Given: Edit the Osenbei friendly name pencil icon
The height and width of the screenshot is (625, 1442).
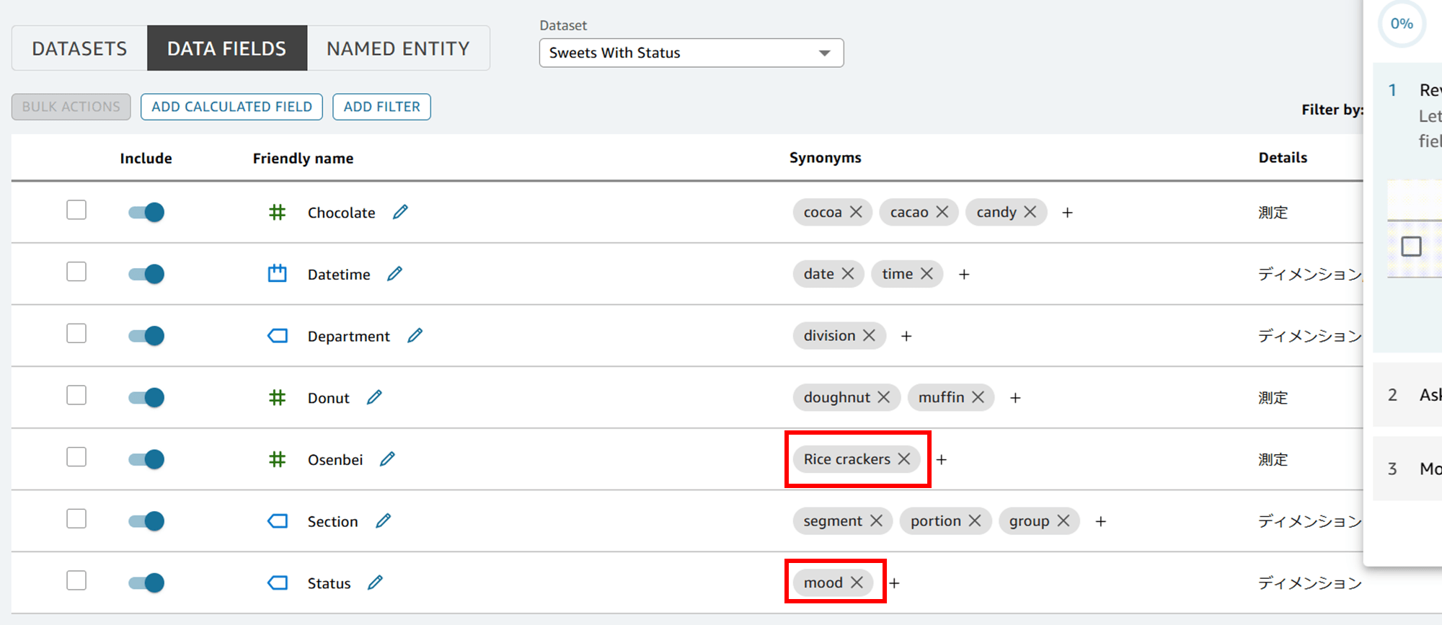Looking at the screenshot, I should point(387,459).
